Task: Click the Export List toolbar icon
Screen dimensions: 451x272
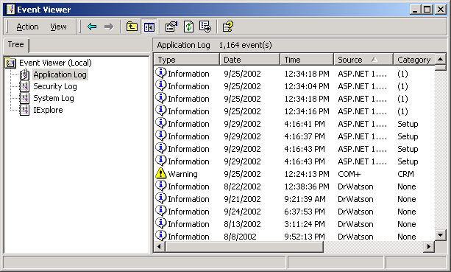Action: click(205, 27)
